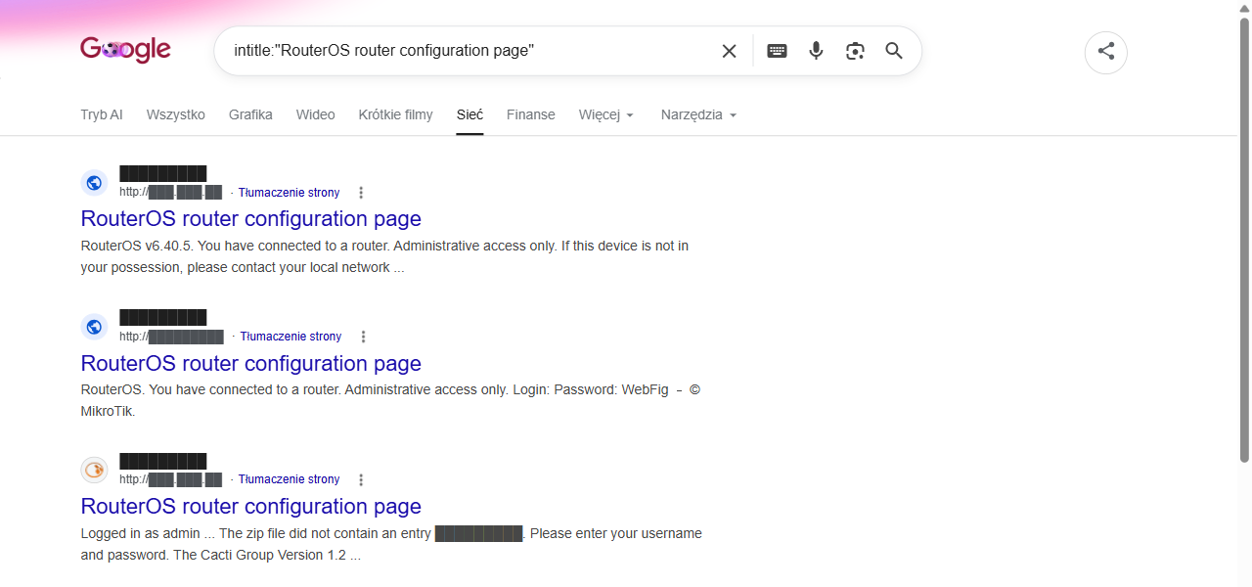Open the on-screen keyboard icon
Image resolution: width=1252 pixels, height=587 pixels.
coord(777,51)
